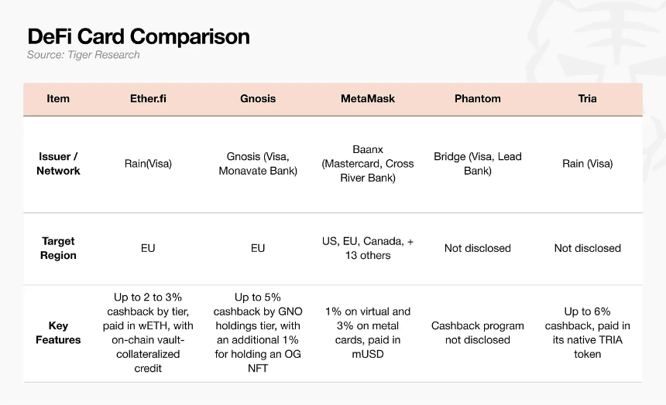Click the Cashback program not disclosed cell
Screen dimensions: 666x405
pos(477,332)
